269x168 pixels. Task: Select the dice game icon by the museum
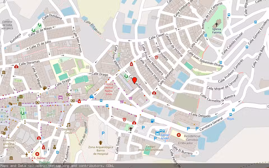point(10,104)
